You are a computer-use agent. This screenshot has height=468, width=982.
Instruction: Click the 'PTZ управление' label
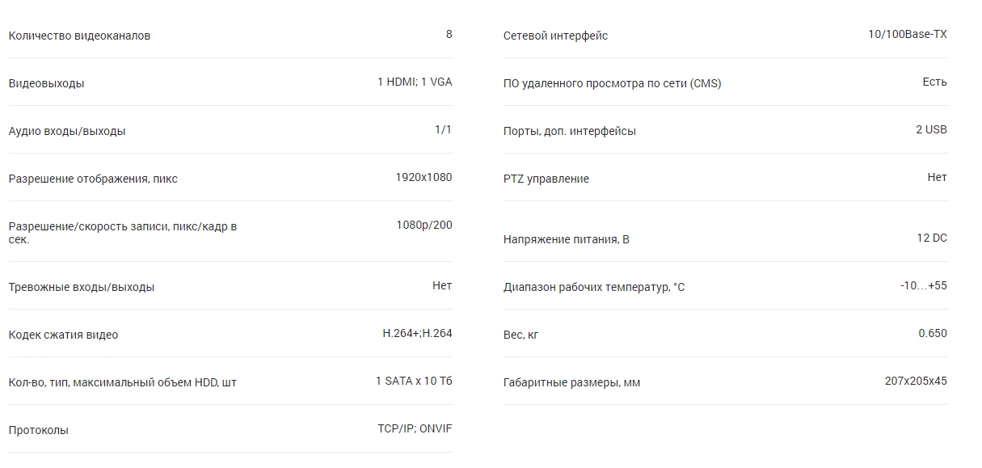point(546,179)
